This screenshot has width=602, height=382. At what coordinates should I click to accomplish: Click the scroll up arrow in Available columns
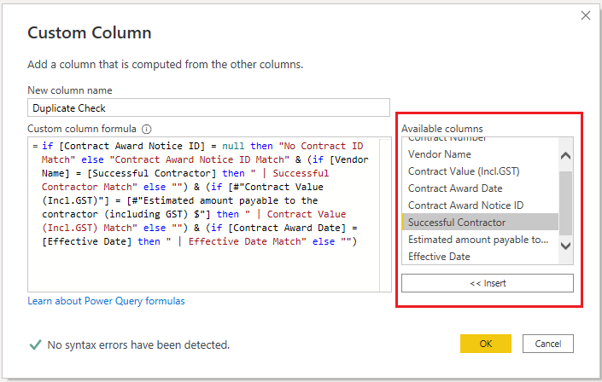(565, 155)
